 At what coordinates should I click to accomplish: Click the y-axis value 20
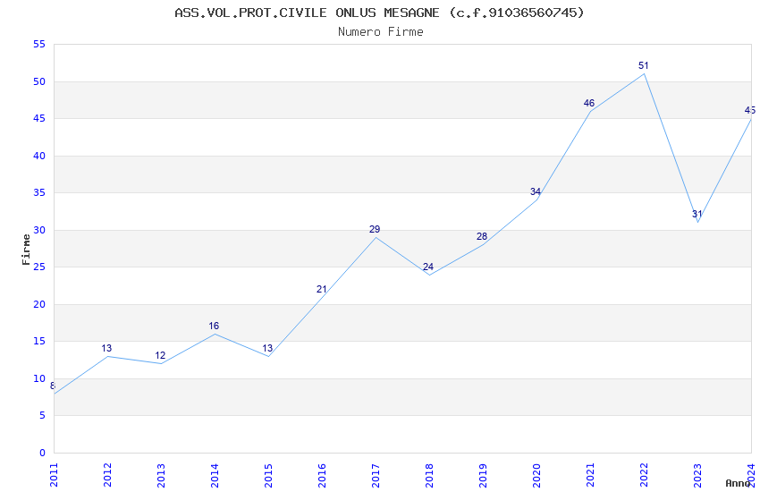click(x=39, y=304)
